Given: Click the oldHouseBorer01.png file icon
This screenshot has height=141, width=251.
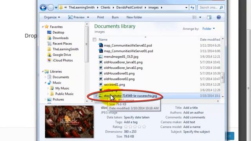Looking at the screenshot, I should click(100, 73).
